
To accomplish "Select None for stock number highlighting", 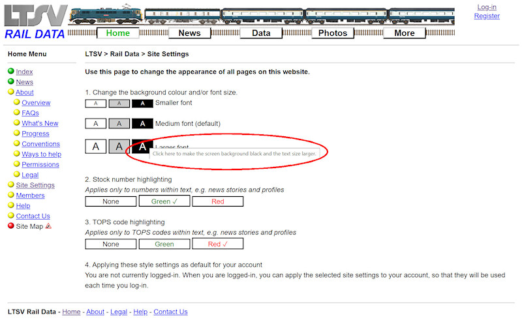I will tap(111, 201).
